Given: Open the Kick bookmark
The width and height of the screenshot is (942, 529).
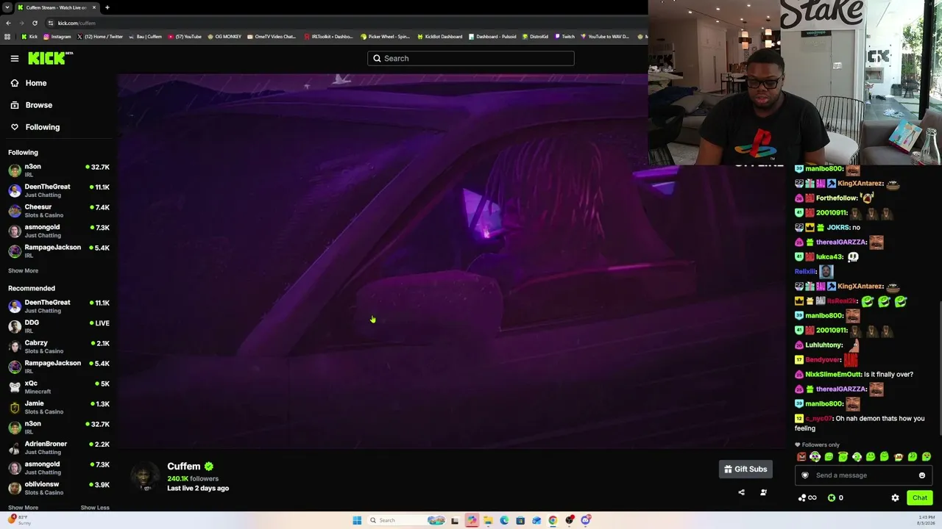Looking at the screenshot, I should tap(29, 37).
